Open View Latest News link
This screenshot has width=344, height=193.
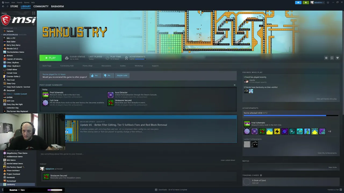coord(228,160)
